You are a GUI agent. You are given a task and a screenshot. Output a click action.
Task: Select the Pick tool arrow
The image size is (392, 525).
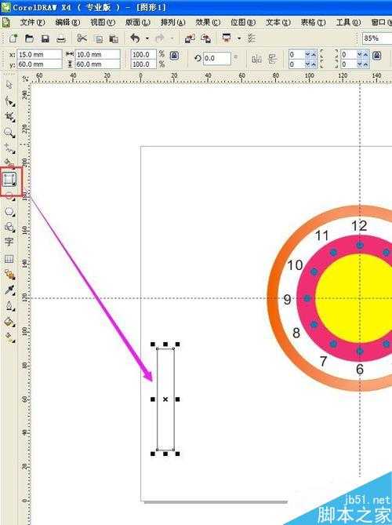pyautogui.click(x=9, y=85)
